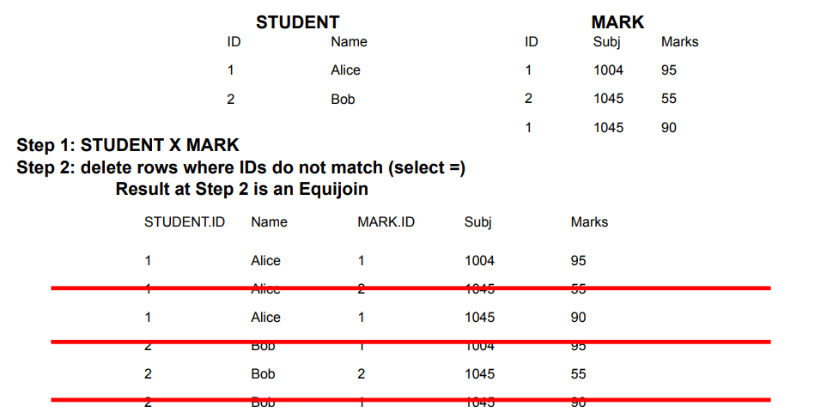Image resolution: width=833 pixels, height=412 pixels.
Task: Click the Step 2 delete rows text line
Action: pyautogui.click(x=240, y=167)
